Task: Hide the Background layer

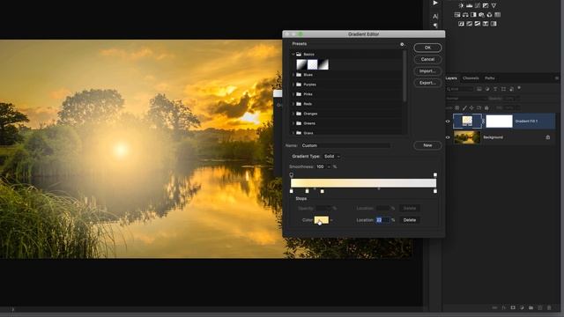Action: [x=448, y=137]
